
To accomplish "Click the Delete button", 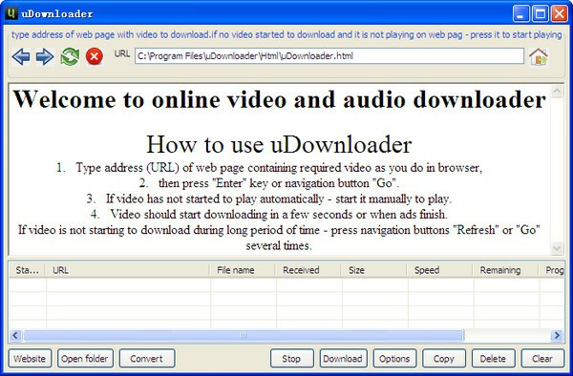I will 493,358.
